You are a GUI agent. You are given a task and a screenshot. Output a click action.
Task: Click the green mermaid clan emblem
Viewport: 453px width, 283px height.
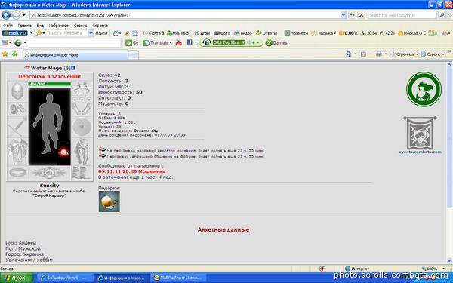(424, 89)
